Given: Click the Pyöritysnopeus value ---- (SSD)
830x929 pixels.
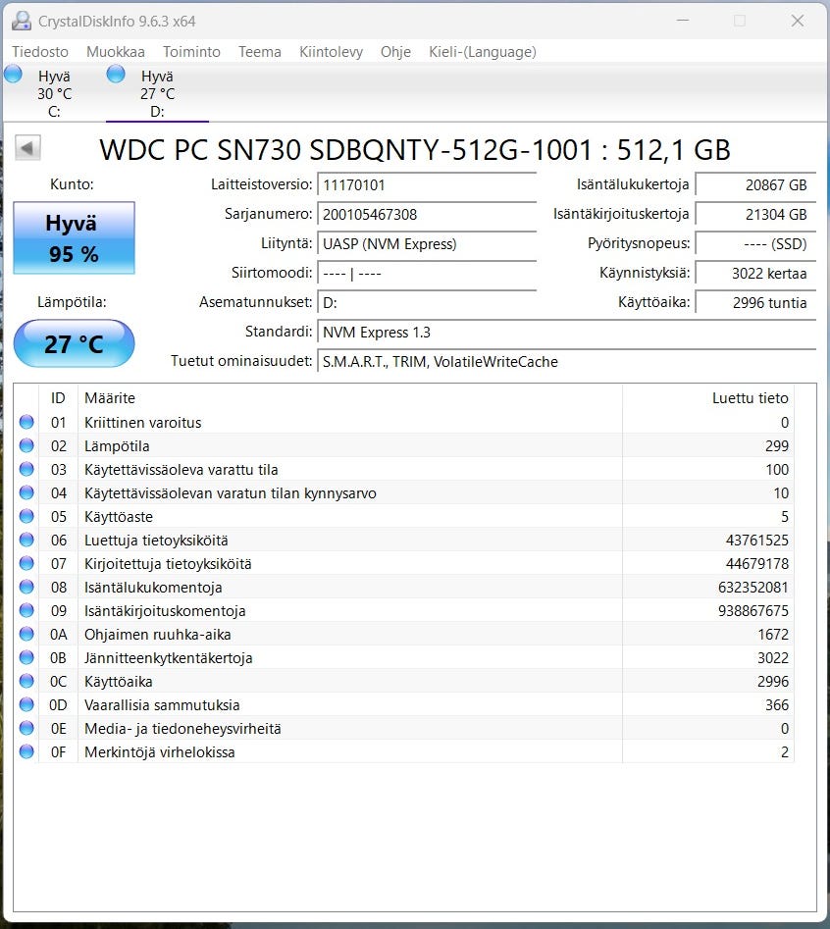Looking at the screenshot, I should click(x=755, y=243).
